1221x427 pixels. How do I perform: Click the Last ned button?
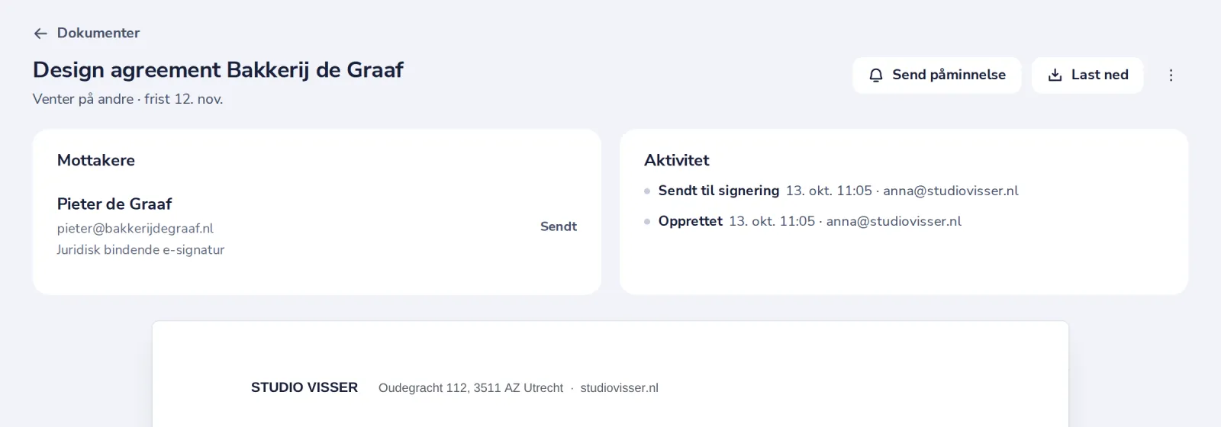point(1087,75)
